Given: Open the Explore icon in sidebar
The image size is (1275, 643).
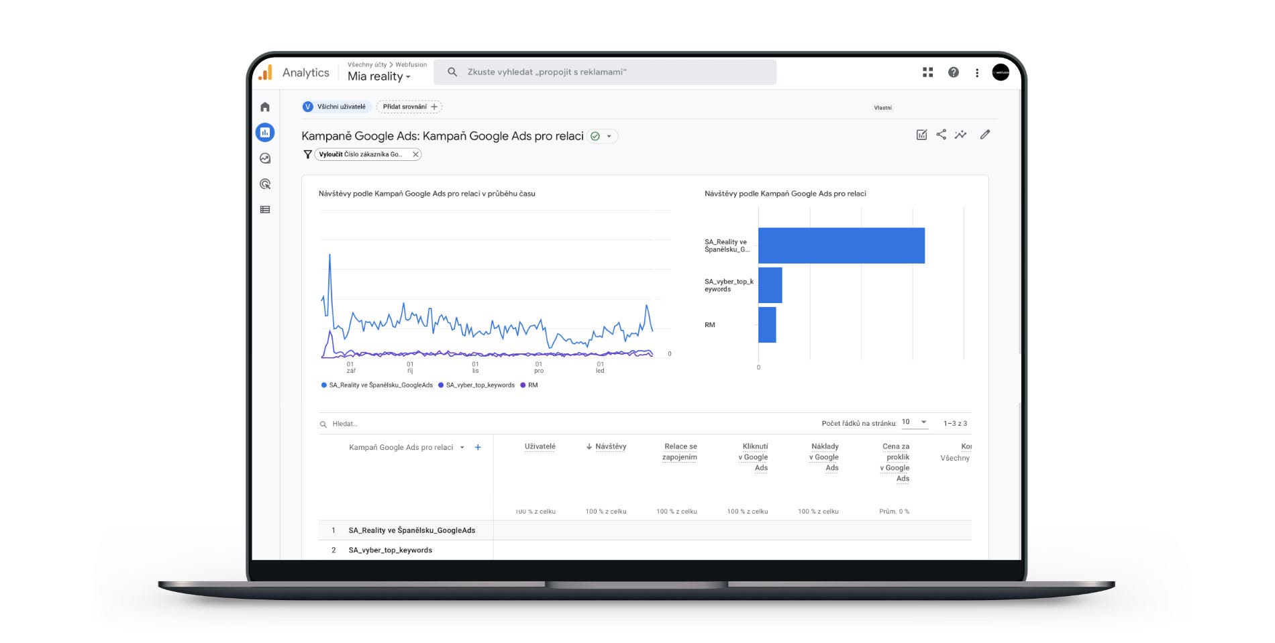Looking at the screenshot, I should point(265,158).
